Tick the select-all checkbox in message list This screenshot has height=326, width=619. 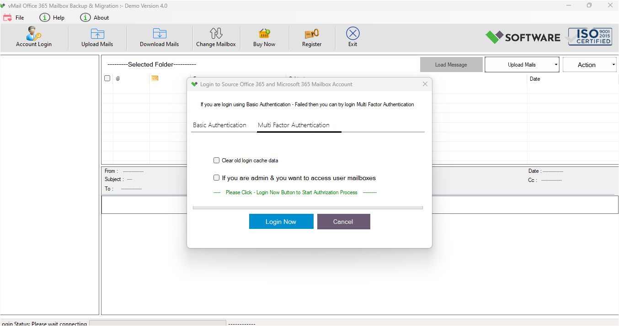pyautogui.click(x=107, y=78)
